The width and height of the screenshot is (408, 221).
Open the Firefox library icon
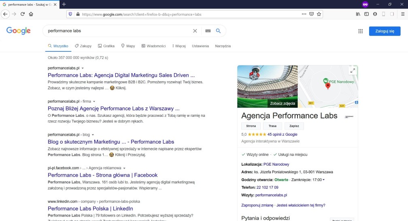pyautogui.click(x=358, y=14)
